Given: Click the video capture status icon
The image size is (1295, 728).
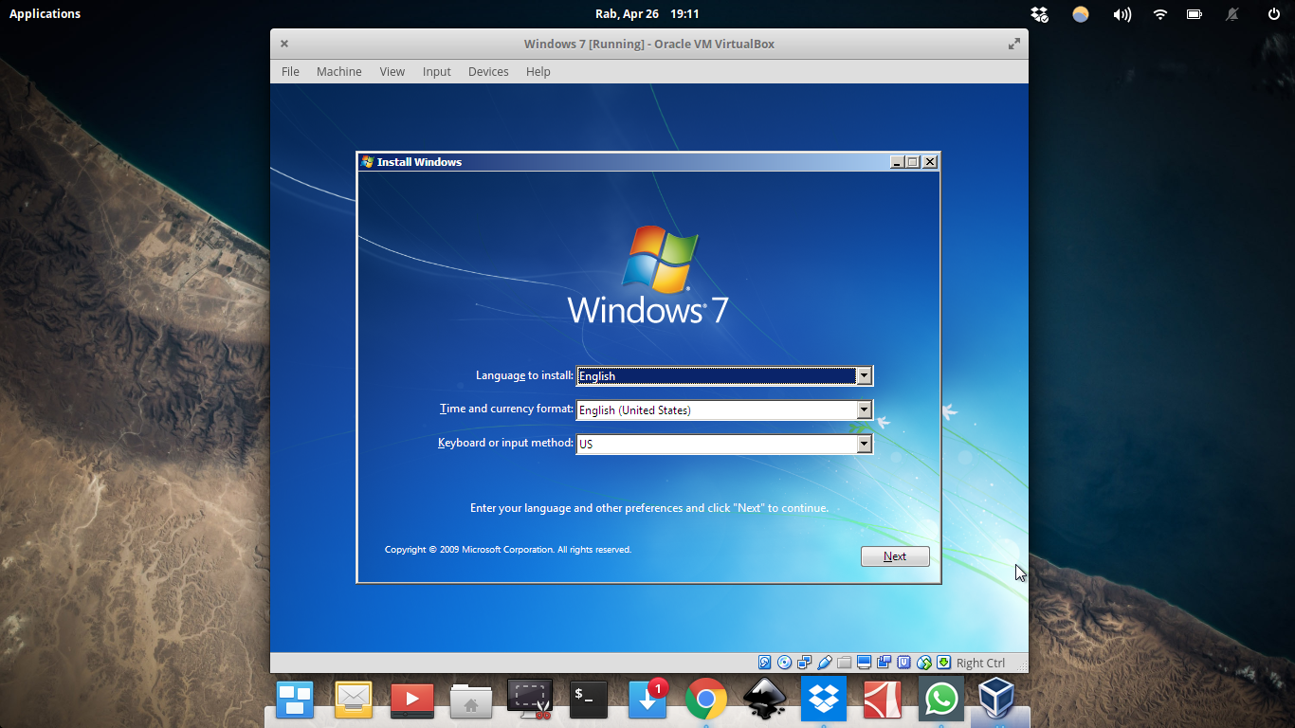Looking at the screenshot, I should (x=884, y=662).
